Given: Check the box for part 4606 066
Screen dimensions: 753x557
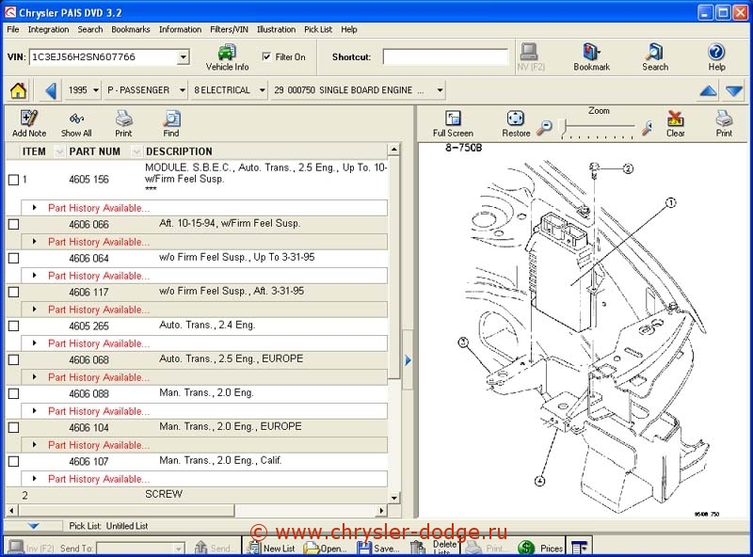Looking at the screenshot, I should tap(14, 224).
